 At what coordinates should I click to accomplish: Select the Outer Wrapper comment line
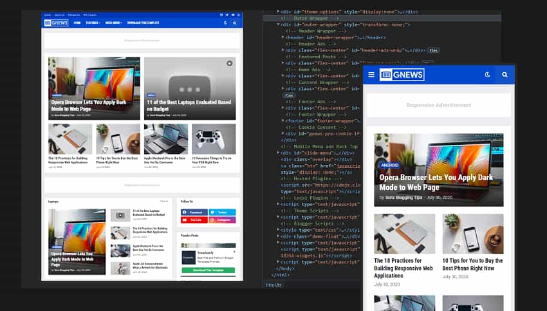[x=310, y=18]
